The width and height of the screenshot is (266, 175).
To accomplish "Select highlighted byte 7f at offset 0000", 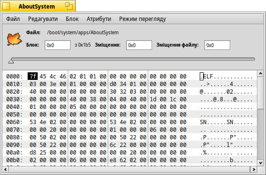I will tap(33, 77).
